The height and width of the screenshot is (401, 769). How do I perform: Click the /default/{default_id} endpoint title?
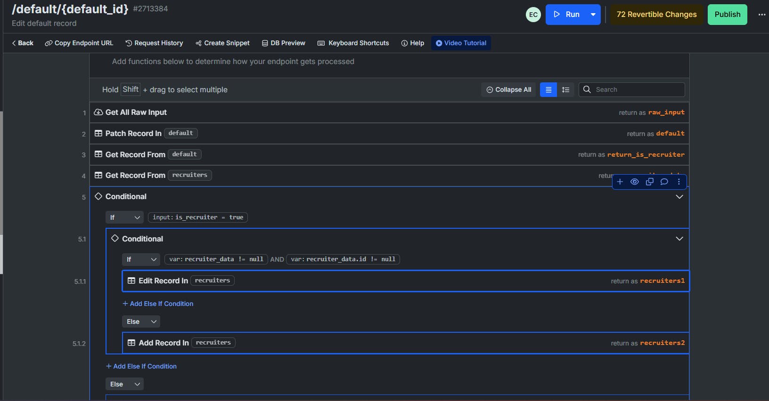(70, 9)
